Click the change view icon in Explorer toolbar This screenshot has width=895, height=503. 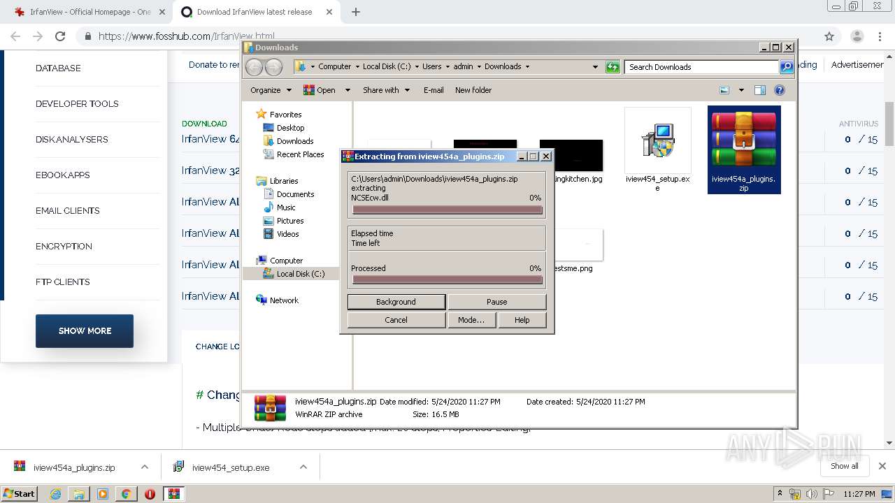[724, 90]
